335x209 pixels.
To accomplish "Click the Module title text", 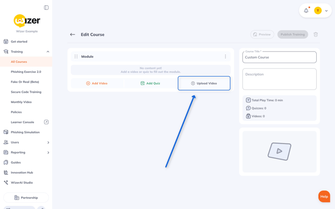I will (x=87, y=56).
